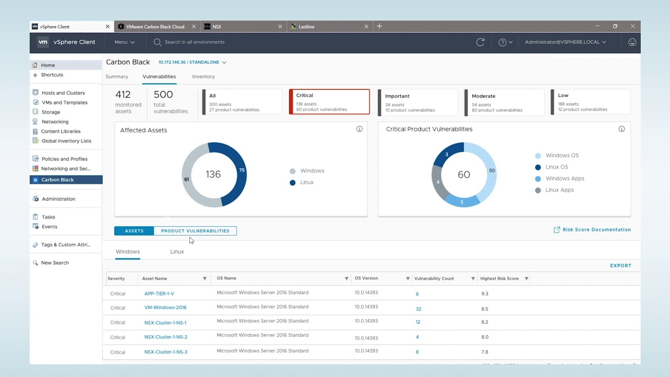Click the refresh icon in top bar
The image size is (670, 377).
[480, 42]
